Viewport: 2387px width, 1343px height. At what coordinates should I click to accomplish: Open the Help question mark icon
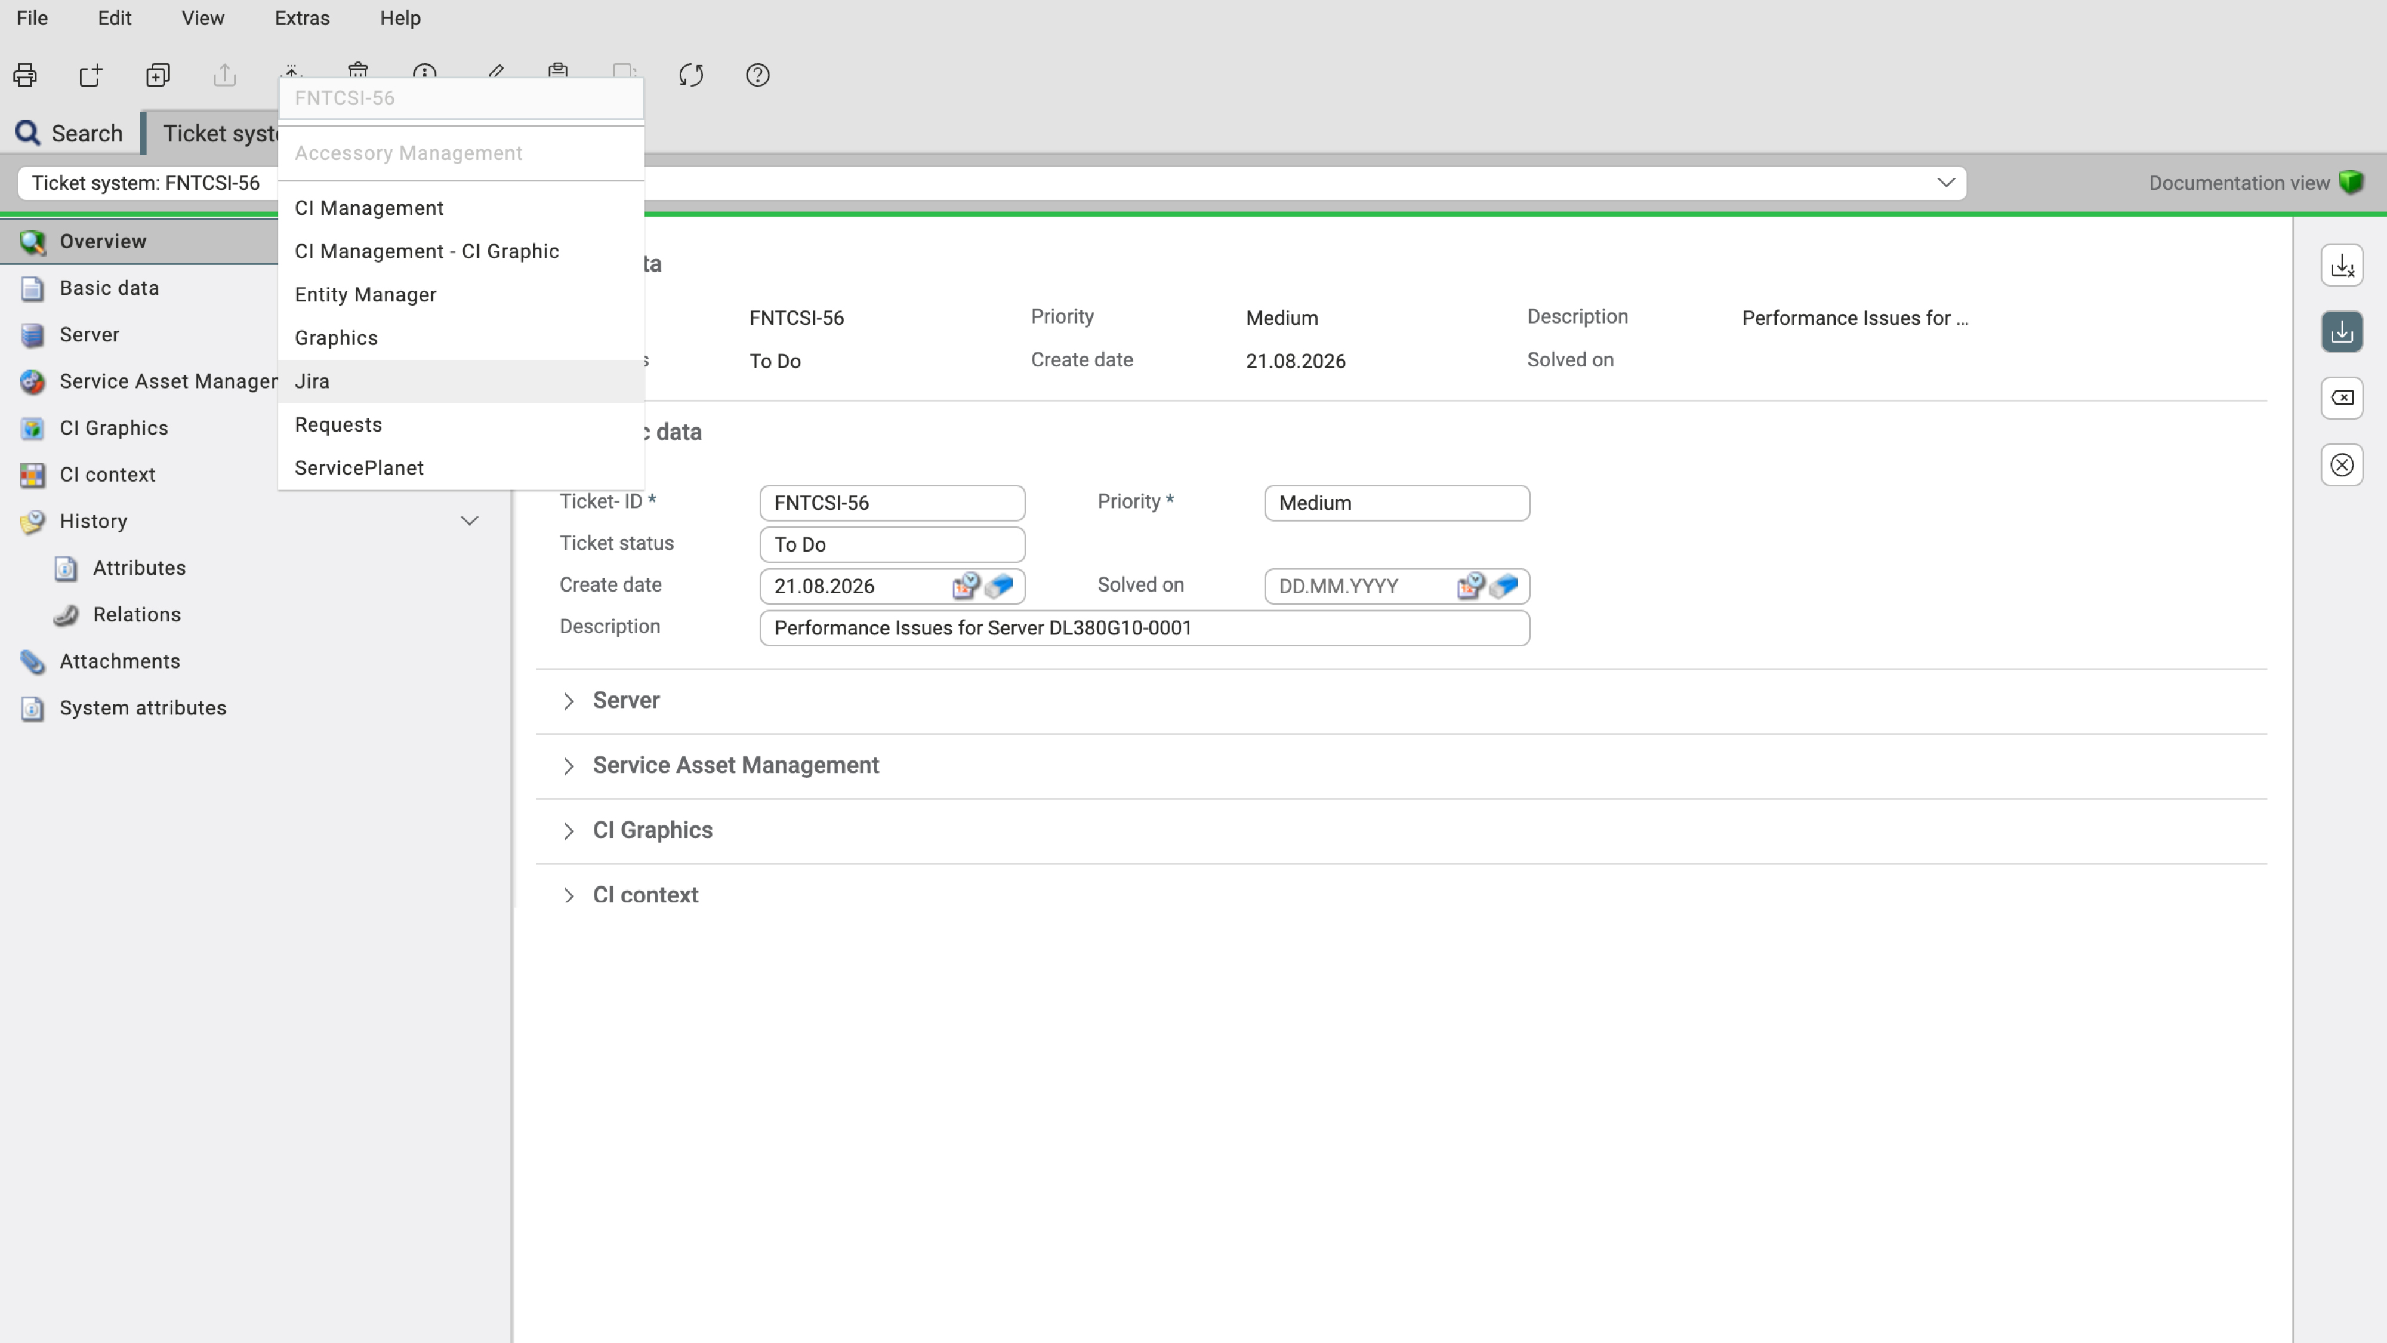[x=758, y=75]
